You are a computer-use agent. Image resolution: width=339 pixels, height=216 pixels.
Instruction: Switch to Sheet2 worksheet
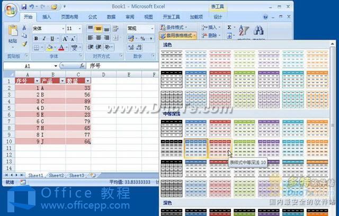click(56, 175)
